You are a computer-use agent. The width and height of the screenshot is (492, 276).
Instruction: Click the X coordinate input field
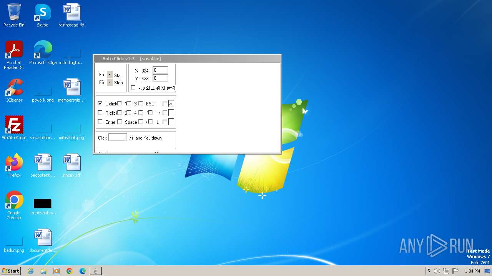pyautogui.click(x=160, y=70)
